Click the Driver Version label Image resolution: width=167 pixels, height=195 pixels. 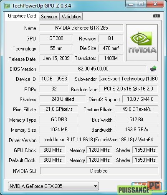point(23,140)
